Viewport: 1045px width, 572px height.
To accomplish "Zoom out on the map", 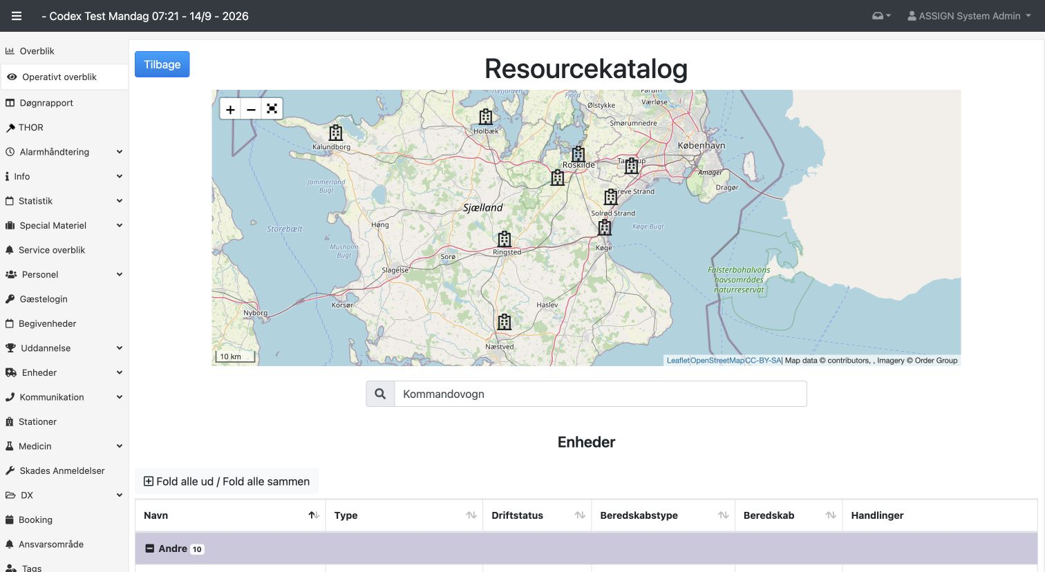I will pos(251,108).
